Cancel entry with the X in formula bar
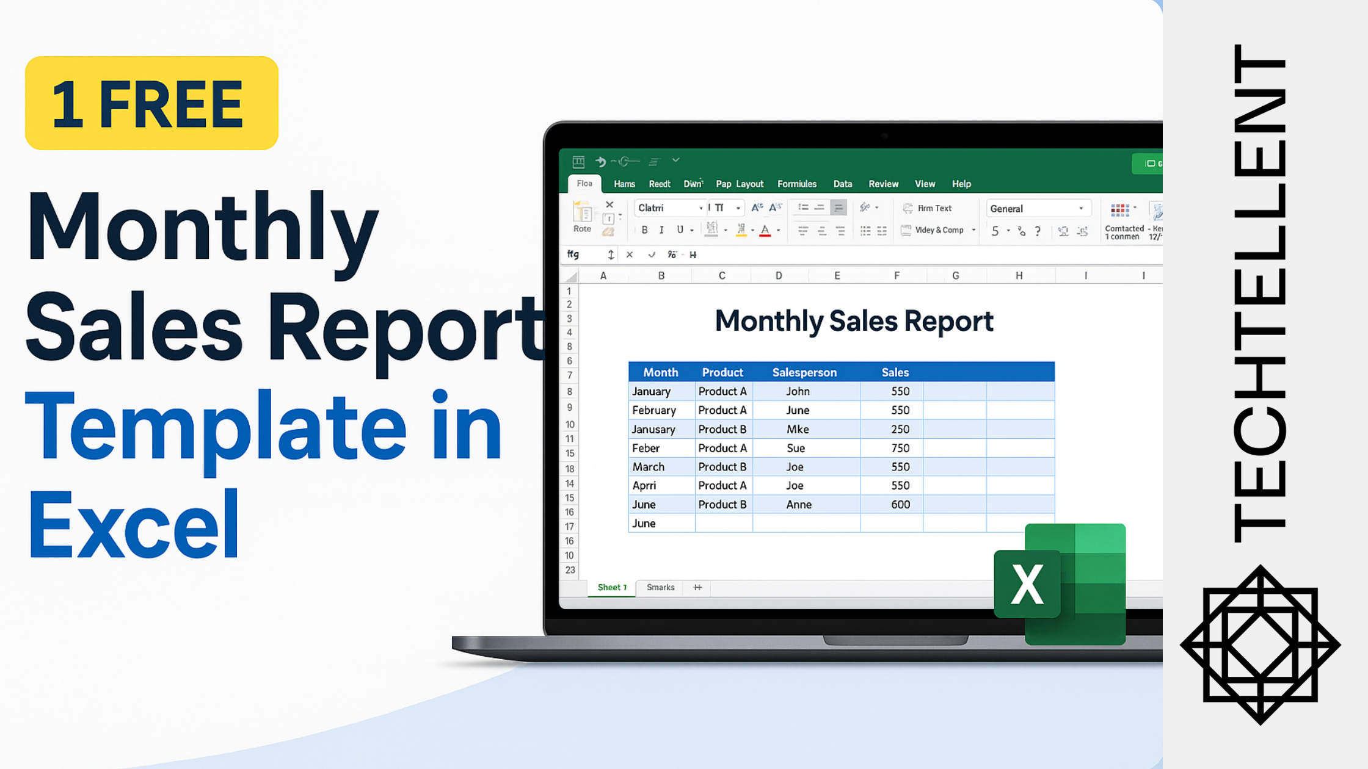This screenshot has height=769, width=1368. pos(630,255)
